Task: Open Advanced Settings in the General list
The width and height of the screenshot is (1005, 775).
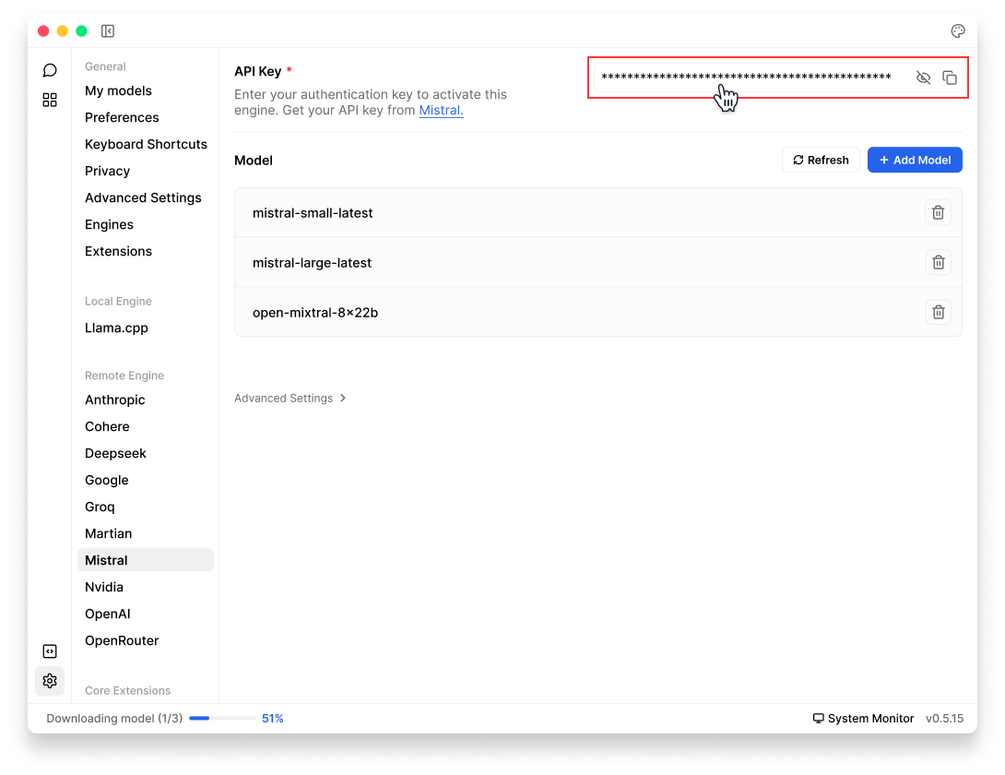Action: tap(143, 197)
